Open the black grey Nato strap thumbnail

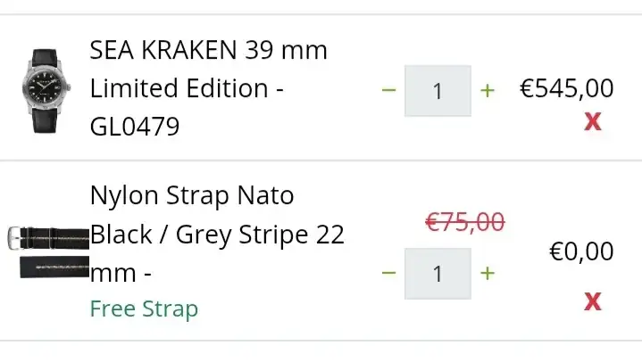click(49, 252)
